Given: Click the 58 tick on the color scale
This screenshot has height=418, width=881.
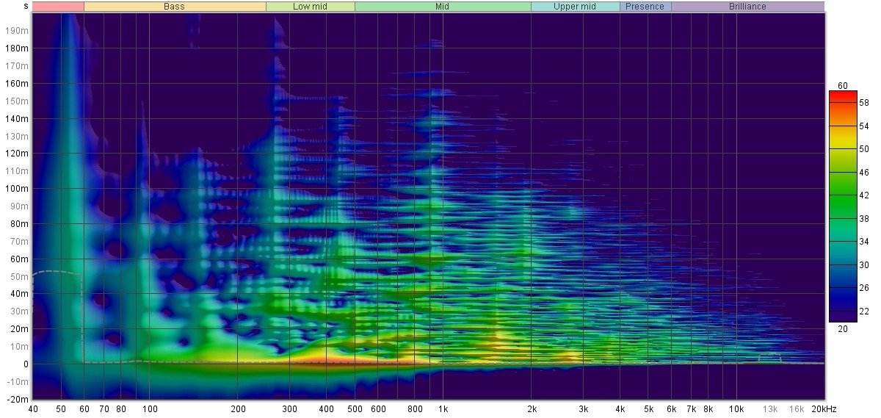Looking at the screenshot, I should (x=864, y=104).
